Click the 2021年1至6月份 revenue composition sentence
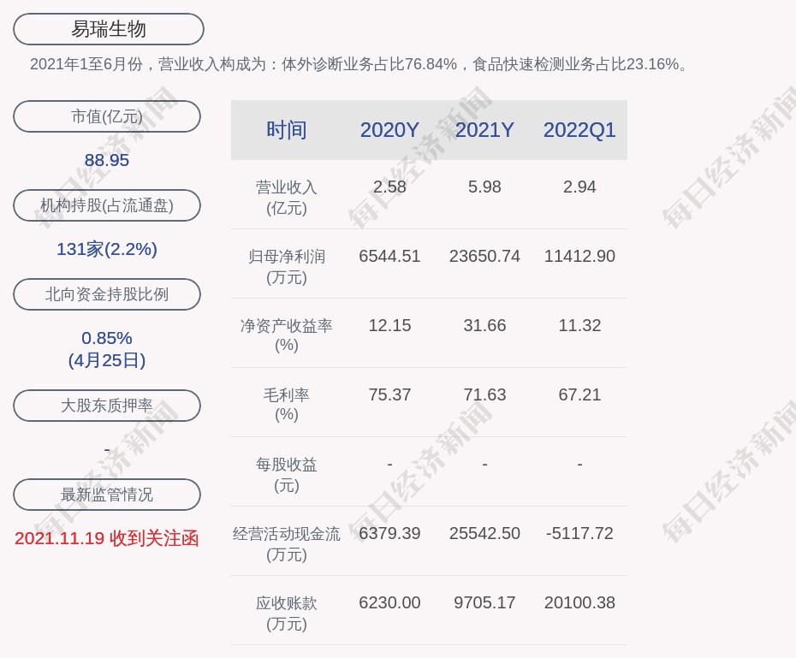The height and width of the screenshot is (658, 796). [359, 64]
